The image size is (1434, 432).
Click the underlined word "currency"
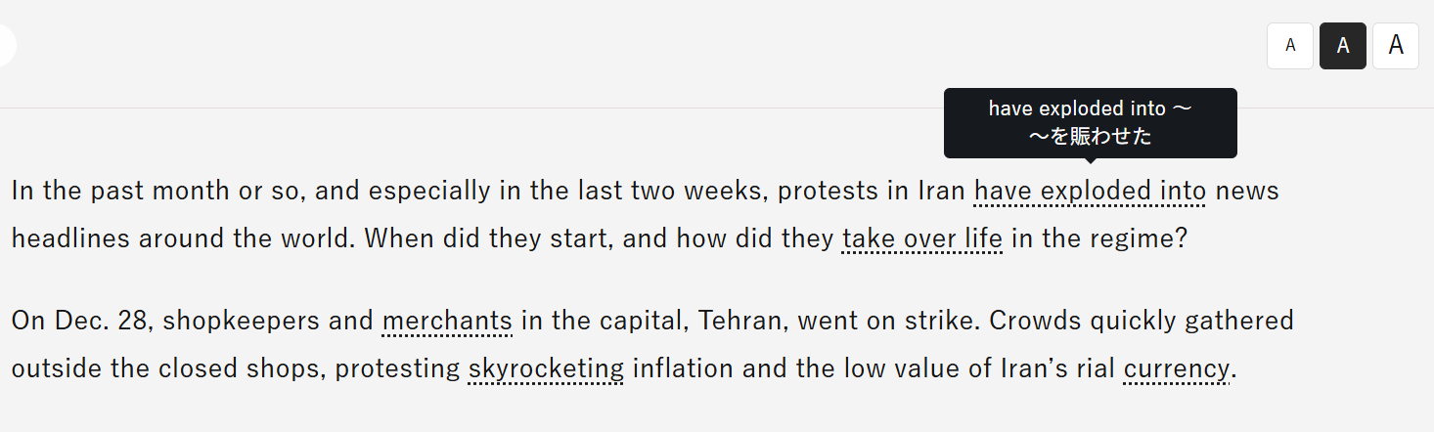(1176, 369)
